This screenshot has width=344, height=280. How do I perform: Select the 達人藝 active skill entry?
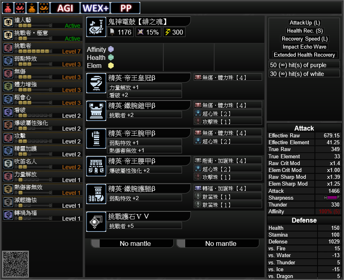[x=42, y=22]
